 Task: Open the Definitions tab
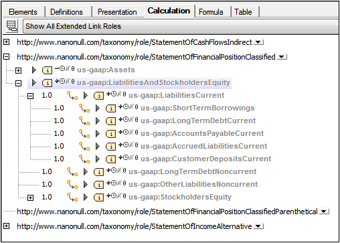coord(66,12)
